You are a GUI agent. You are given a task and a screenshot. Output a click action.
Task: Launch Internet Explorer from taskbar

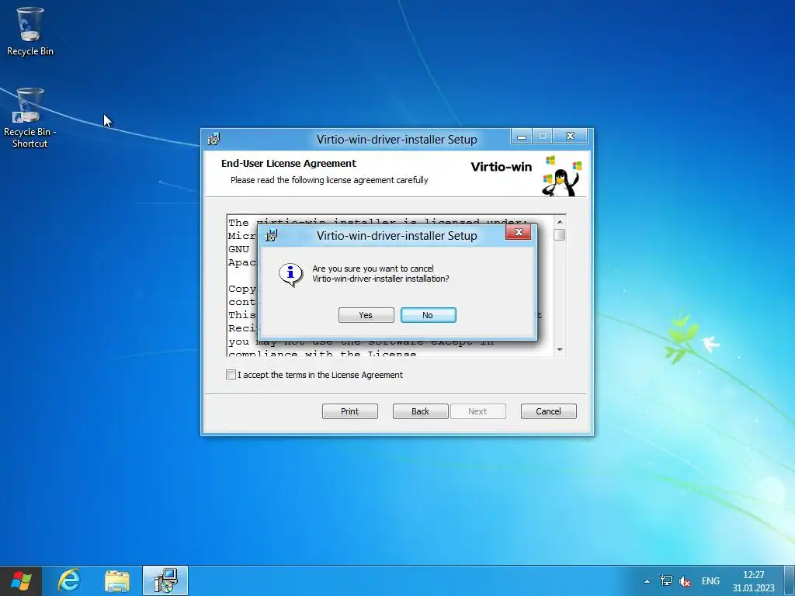pyautogui.click(x=69, y=580)
